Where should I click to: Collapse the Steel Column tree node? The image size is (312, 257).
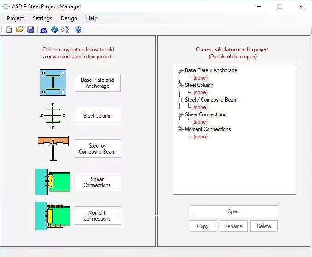pyautogui.click(x=179, y=85)
